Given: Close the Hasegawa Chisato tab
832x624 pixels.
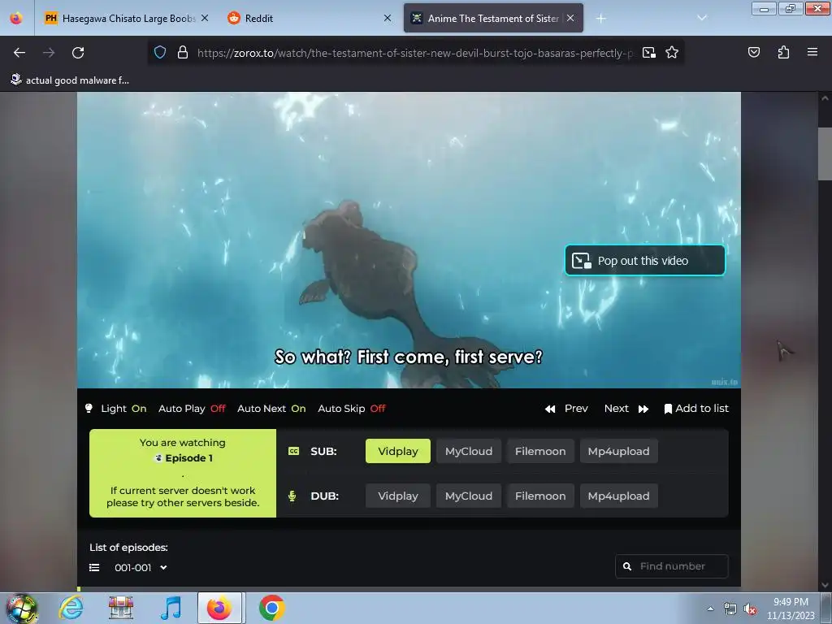Looking at the screenshot, I should pyautogui.click(x=205, y=18).
